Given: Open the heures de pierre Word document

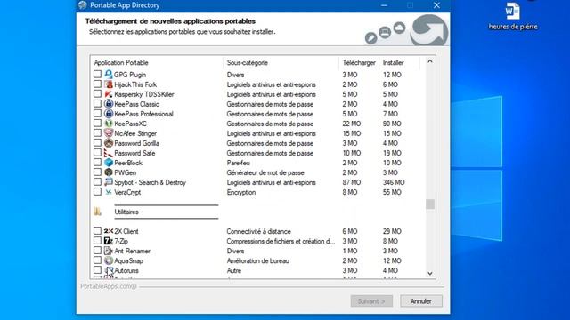Looking at the screenshot, I should pyautogui.click(x=513, y=16).
